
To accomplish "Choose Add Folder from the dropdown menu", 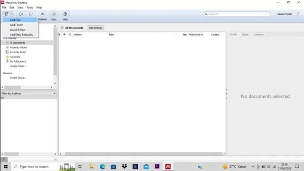I will 20,25.
